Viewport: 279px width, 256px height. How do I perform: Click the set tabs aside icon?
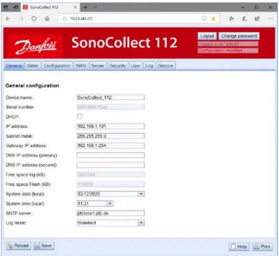coord(16,7)
